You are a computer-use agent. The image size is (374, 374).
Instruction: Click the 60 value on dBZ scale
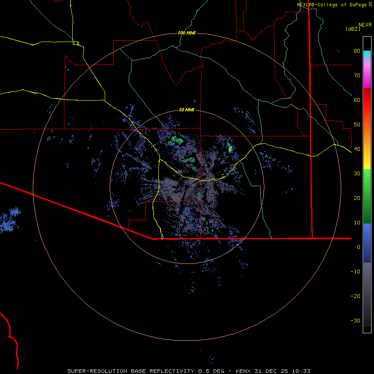click(357, 100)
